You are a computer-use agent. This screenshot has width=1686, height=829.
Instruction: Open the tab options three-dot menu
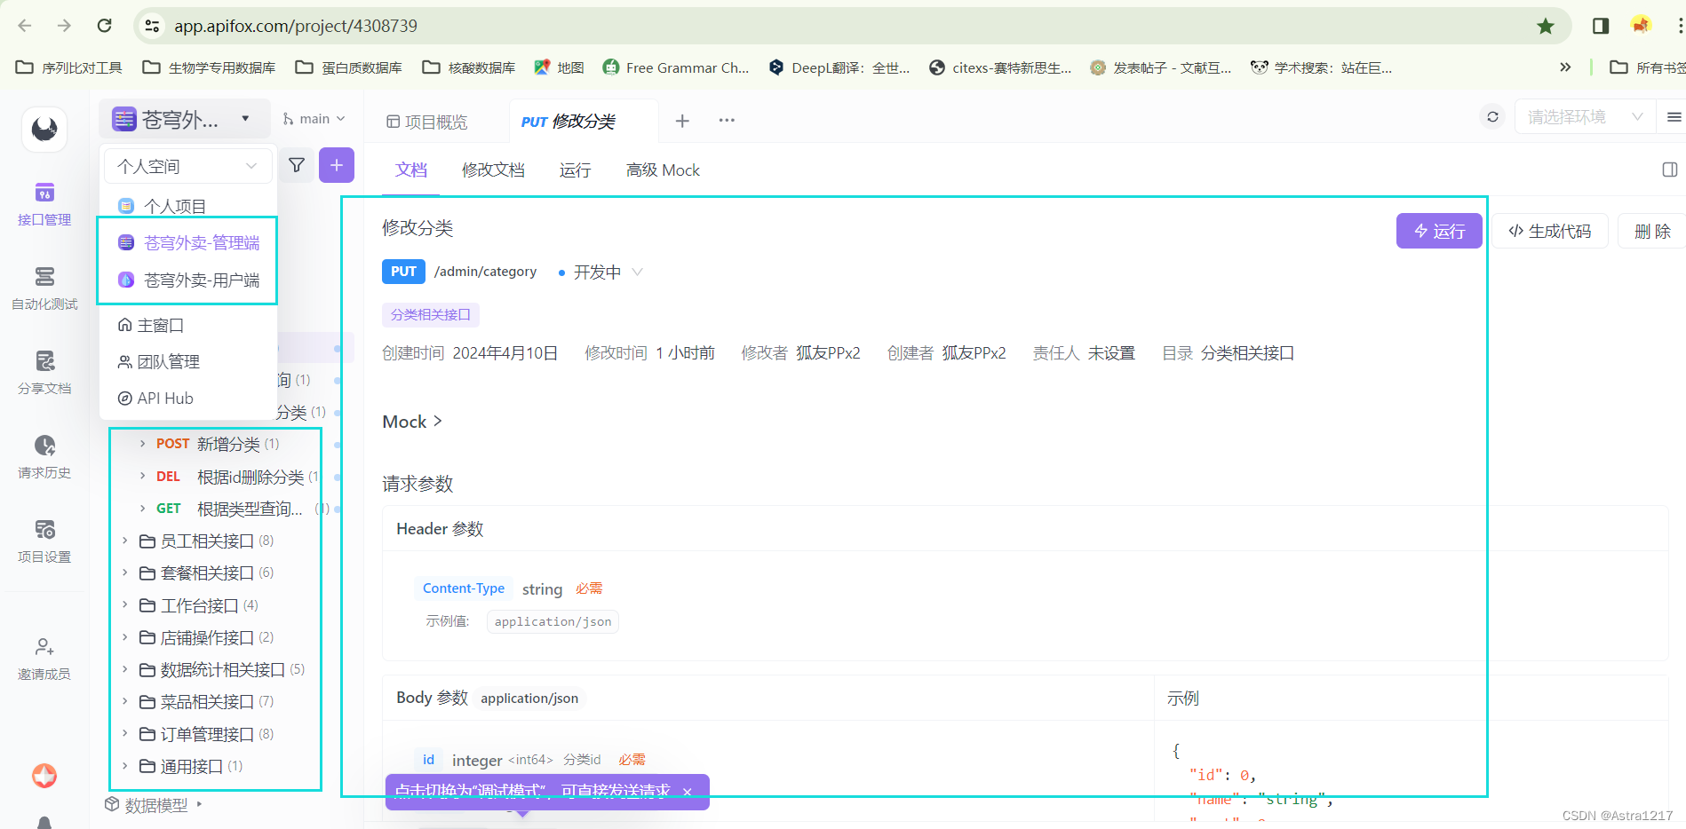click(727, 121)
